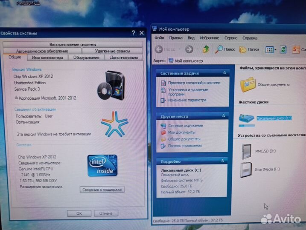The image size is (306, 230).
Task: Click the My Computer icon in address bar
Action: pos(171,60)
